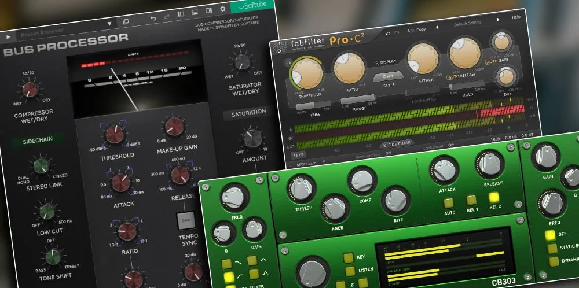Click the Bus Processor Attack knob
Screen dimensions: 579x288
point(121,182)
